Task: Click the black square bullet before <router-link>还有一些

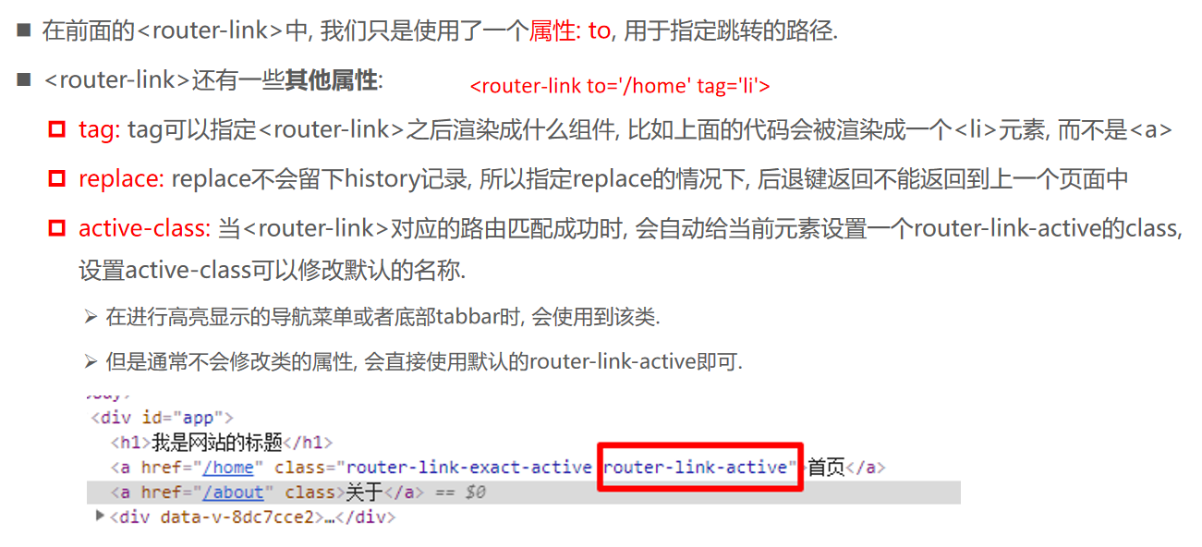Action: click(x=24, y=80)
